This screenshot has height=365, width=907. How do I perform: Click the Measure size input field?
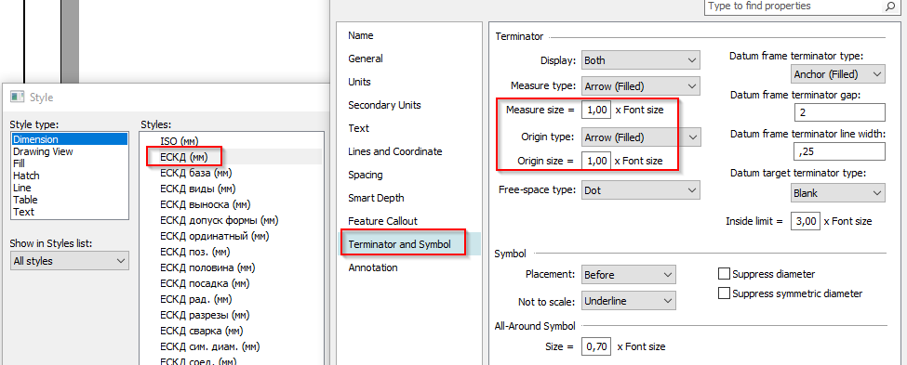coord(596,110)
